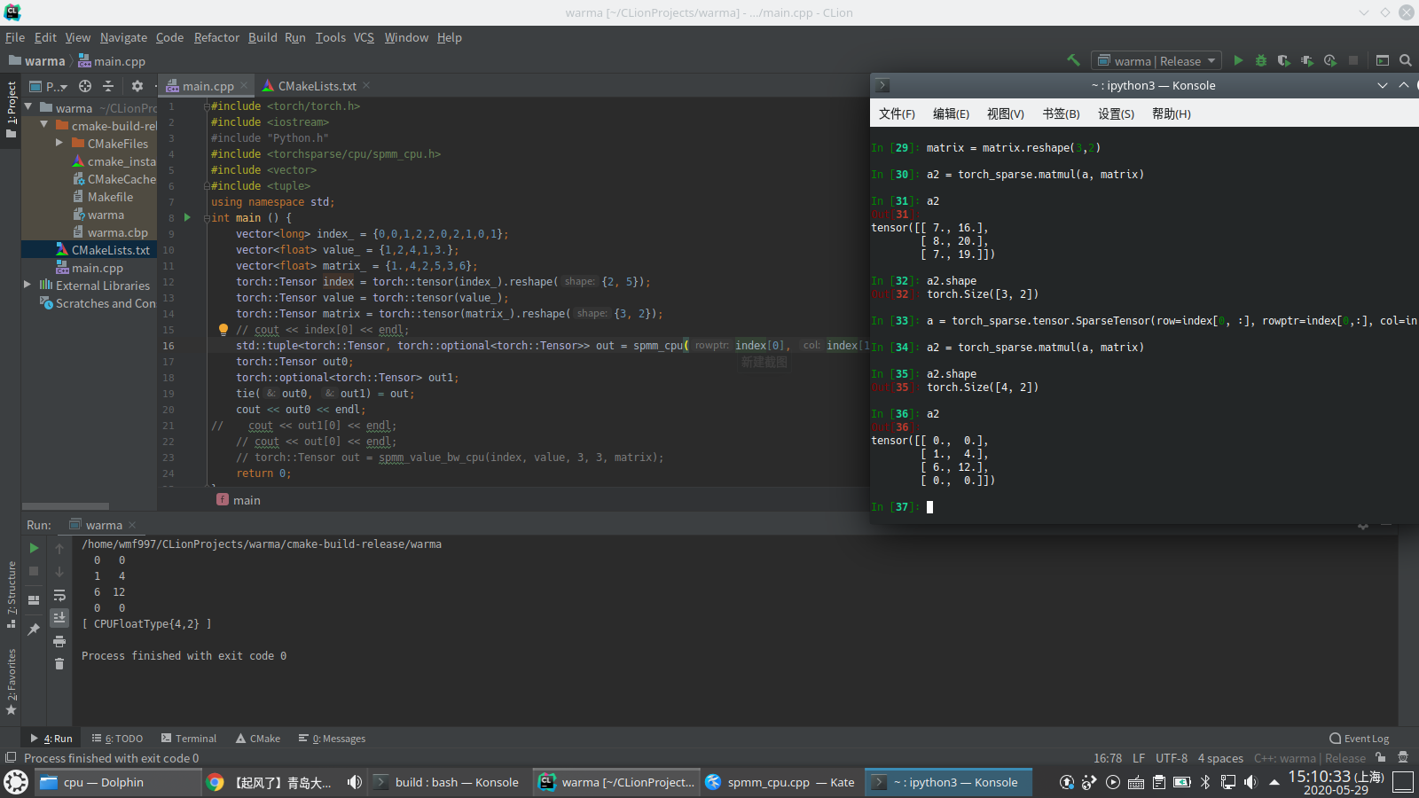Open the Event Log
The image size is (1419, 798).
(x=1360, y=739)
